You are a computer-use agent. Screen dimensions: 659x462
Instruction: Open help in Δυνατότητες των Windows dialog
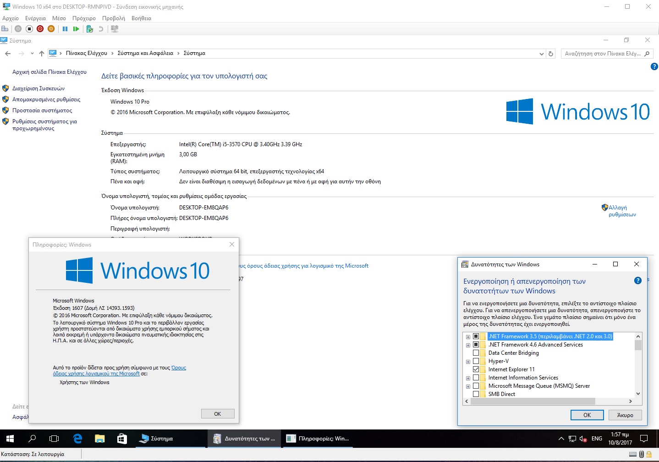click(x=637, y=280)
